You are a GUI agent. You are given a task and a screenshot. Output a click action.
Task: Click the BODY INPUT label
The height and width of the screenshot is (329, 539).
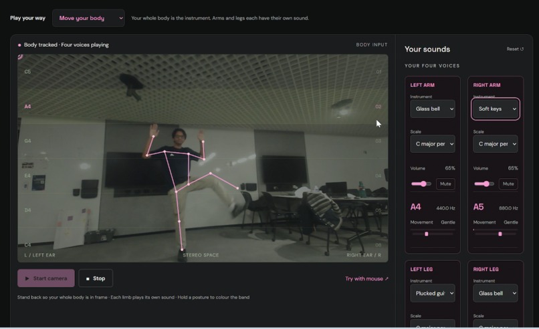372,45
